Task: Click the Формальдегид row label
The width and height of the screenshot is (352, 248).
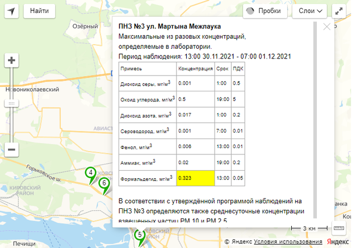Action: point(147,178)
